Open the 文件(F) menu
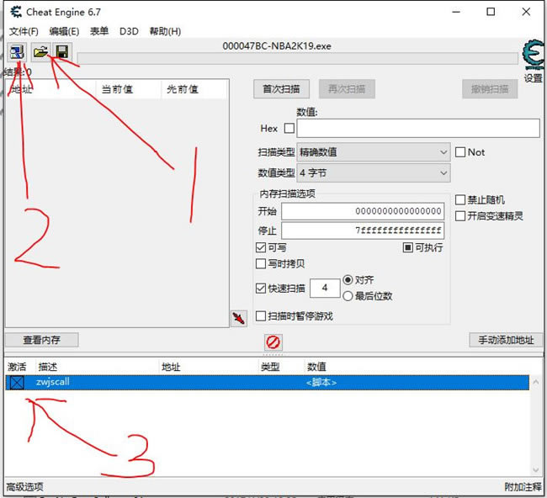Image resolution: width=547 pixels, height=498 pixels. [x=24, y=31]
